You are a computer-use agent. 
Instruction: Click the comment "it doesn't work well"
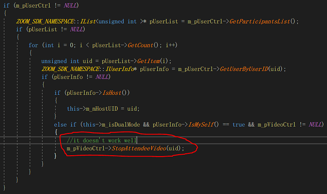coord(101,141)
